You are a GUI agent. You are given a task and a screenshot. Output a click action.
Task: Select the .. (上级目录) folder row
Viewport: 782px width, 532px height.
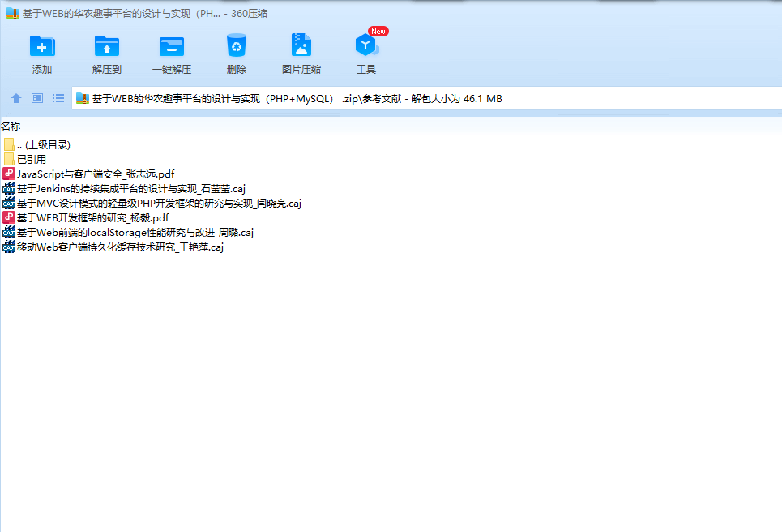click(44, 144)
